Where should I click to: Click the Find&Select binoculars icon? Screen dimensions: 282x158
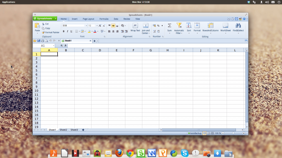238,26
